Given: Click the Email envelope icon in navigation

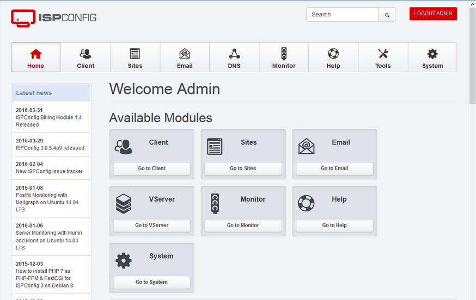Looking at the screenshot, I should point(185,54).
